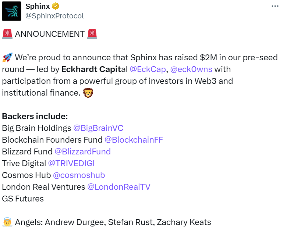Click the siren emoji before ANNOUNCEMENT
The image size is (283, 232).
(7, 34)
